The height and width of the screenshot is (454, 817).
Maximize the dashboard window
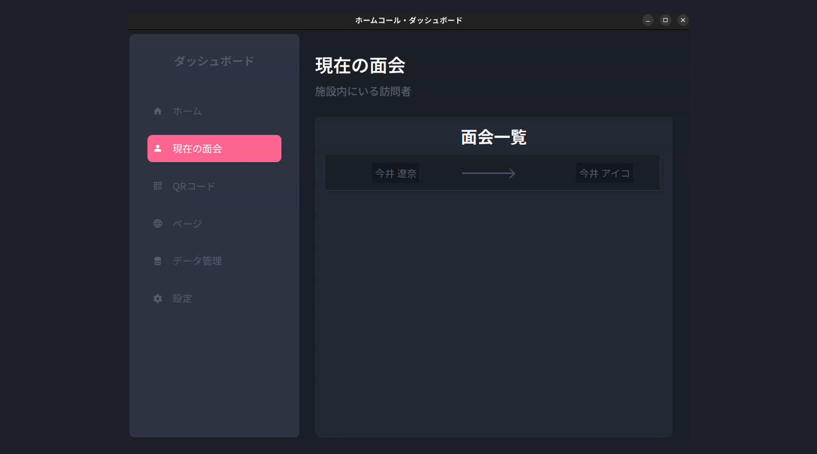click(665, 20)
